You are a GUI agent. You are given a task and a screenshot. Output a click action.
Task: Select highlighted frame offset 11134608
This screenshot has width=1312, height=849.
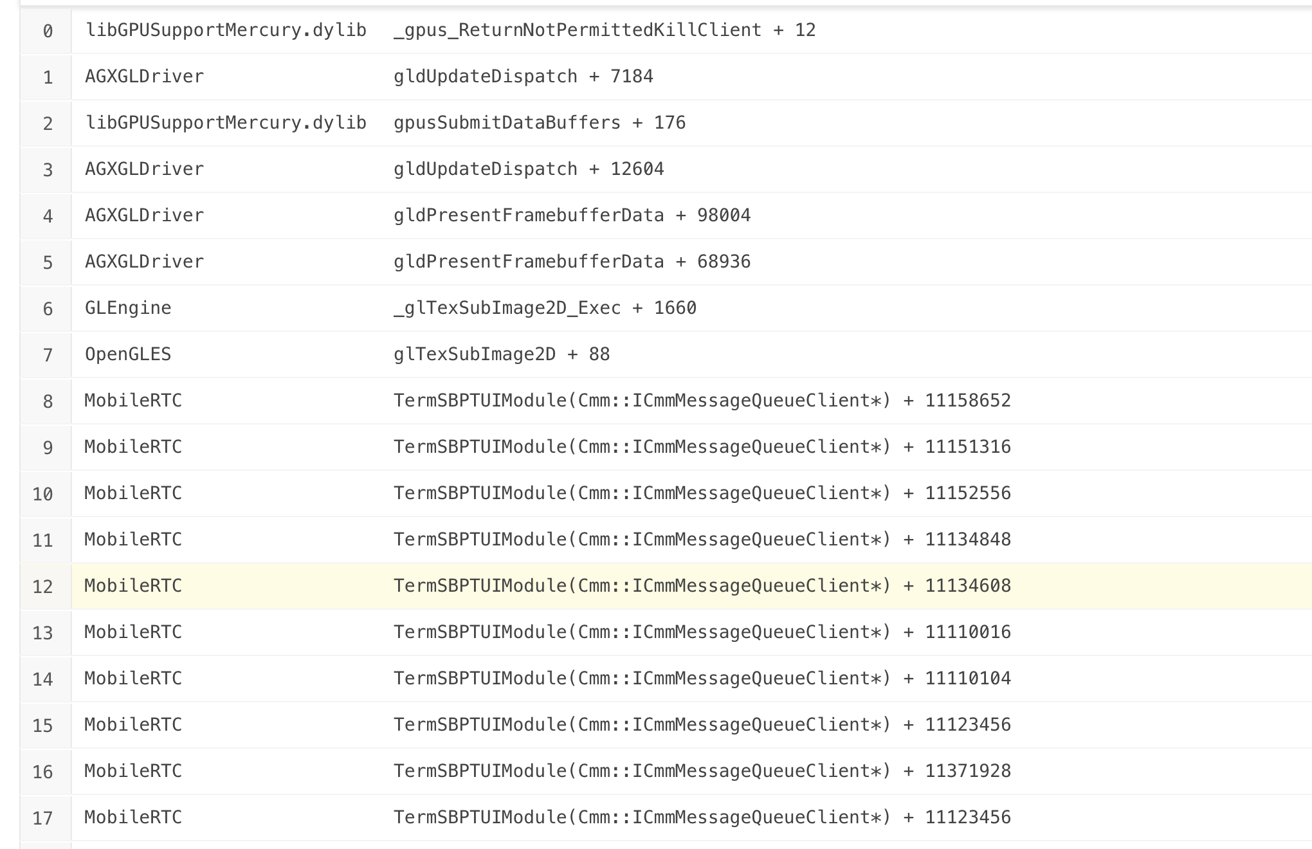(x=702, y=586)
